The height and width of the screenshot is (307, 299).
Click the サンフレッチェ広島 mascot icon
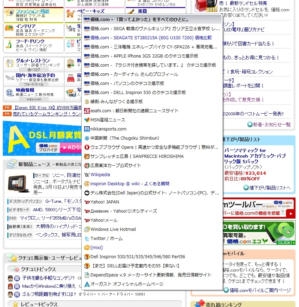87,156
